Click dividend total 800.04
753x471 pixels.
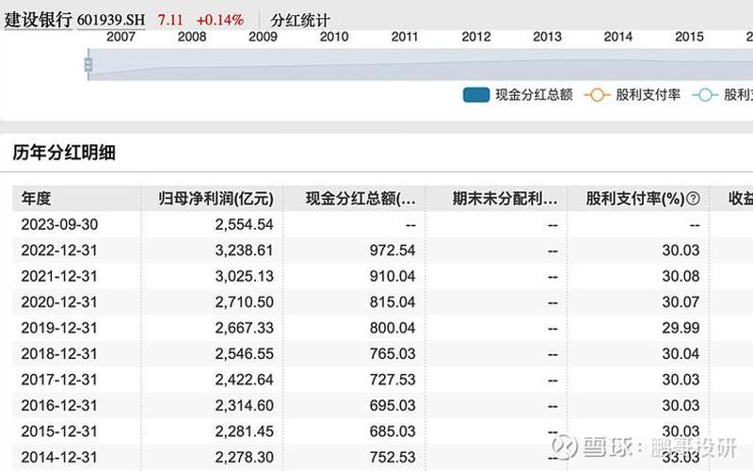coord(393,328)
